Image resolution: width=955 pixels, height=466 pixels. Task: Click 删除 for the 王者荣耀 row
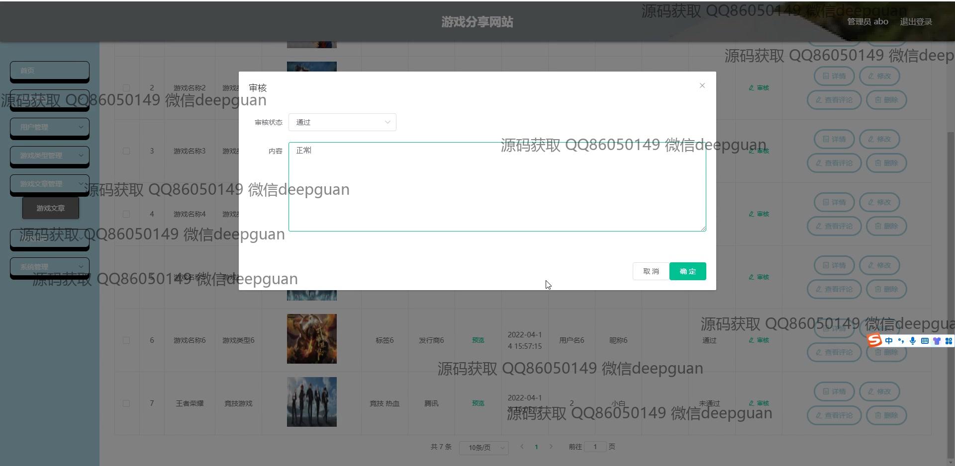(886, 415)
